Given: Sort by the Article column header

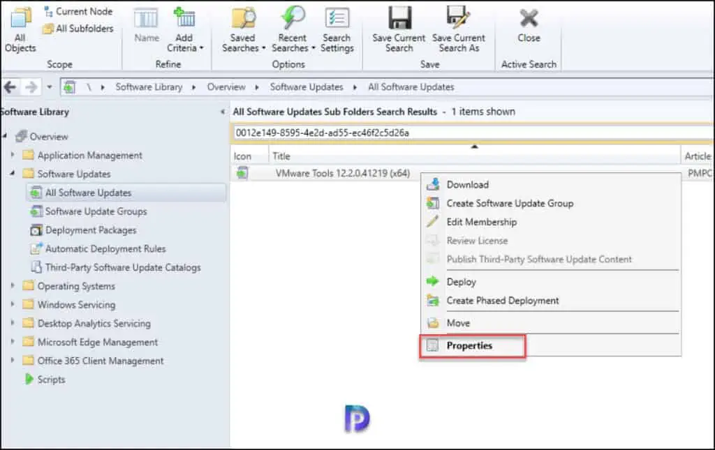Looking at the screenshot, I should (x=698, y=156).
